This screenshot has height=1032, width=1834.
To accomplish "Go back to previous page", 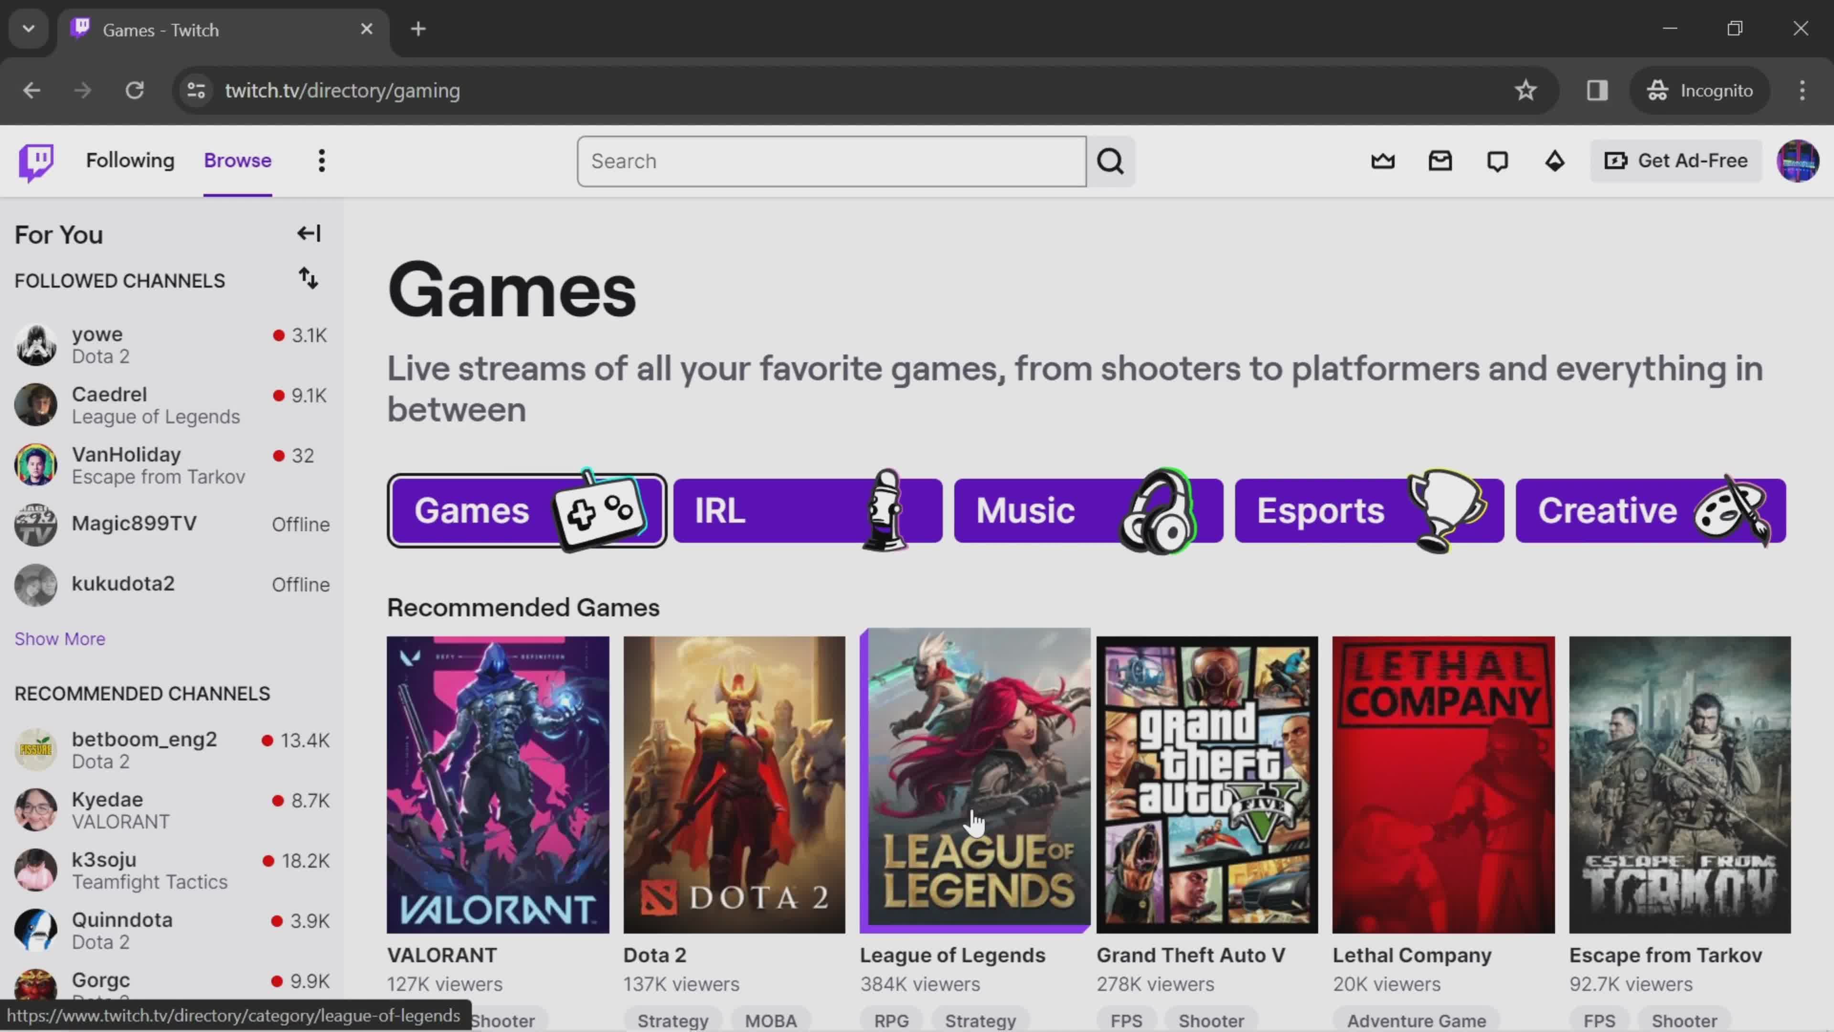I will 32,90.
